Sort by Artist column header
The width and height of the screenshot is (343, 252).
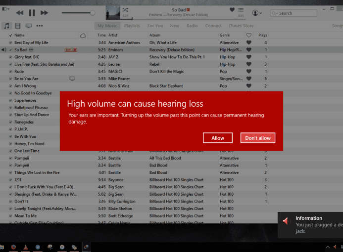click(x=113, y=35)
